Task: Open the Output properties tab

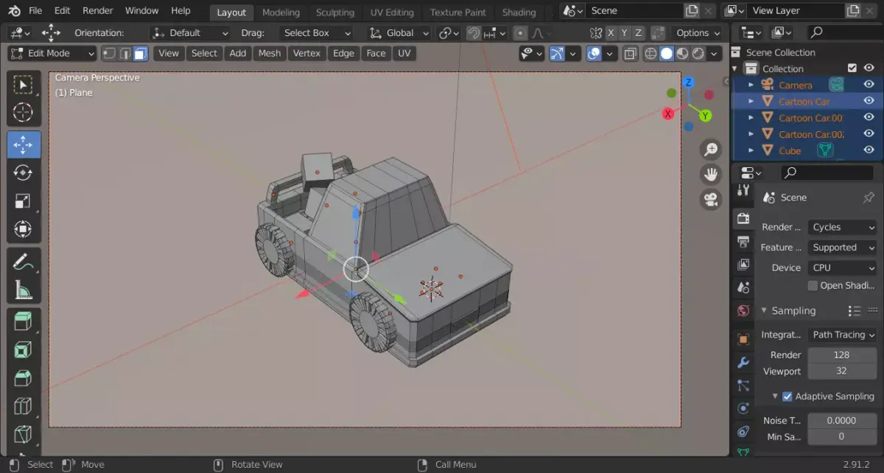Action: click(x=743, y=241)
